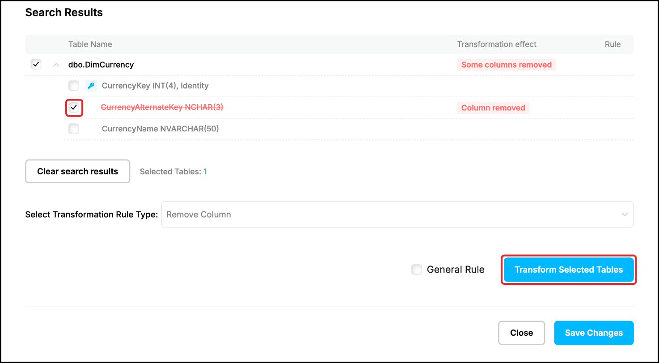Uncheck the CurrencyAlternateKey column checkbox
The width and height of the screenshot is (659, 363).
(74, 107)
